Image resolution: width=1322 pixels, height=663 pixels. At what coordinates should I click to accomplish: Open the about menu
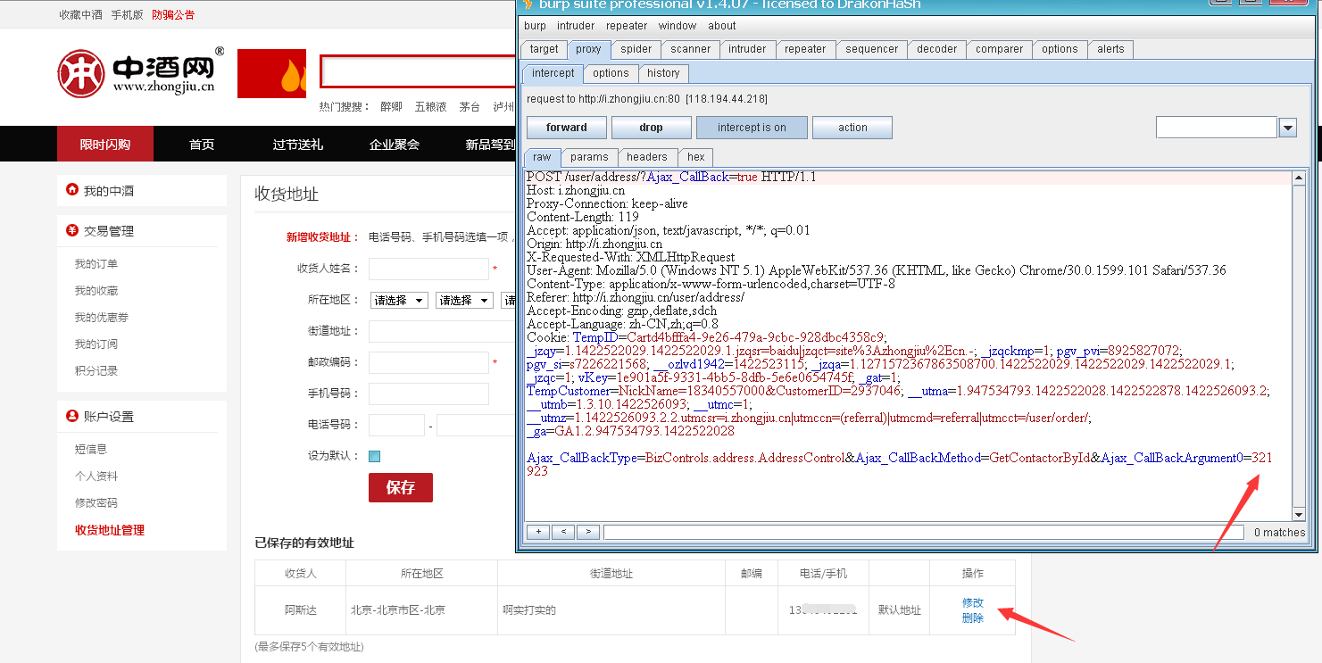click(722, 26)
